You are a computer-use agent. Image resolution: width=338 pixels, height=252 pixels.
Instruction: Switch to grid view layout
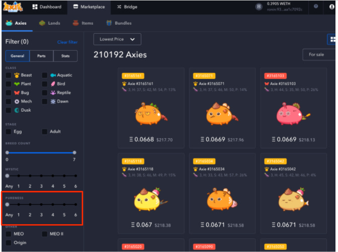pyautogui.click(x=332, y=39)
